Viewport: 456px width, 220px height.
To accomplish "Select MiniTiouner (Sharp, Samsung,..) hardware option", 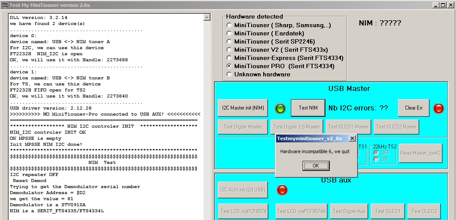I will 229,25.
